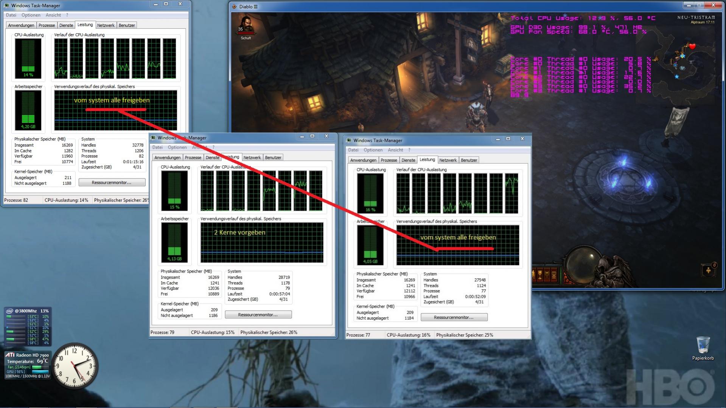726x408 pixels.
Task: Open Optionen menu in Task-Manager with 79 Prozesse
Action: 177,147
